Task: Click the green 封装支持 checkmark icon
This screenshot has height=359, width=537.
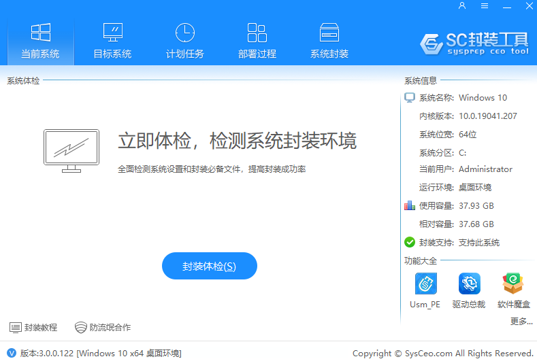Action: 410,242
